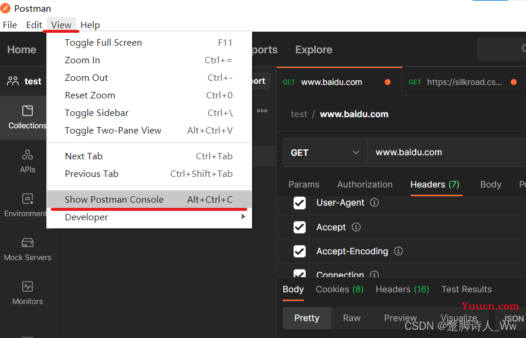Click the test breadcrumb link
526x338 pixels.
(299, 114)
